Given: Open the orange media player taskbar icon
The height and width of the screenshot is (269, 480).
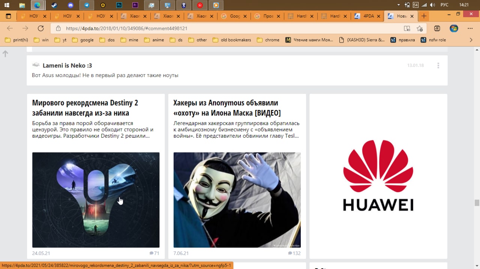Looking at the screenshot, I should (216, 5).
